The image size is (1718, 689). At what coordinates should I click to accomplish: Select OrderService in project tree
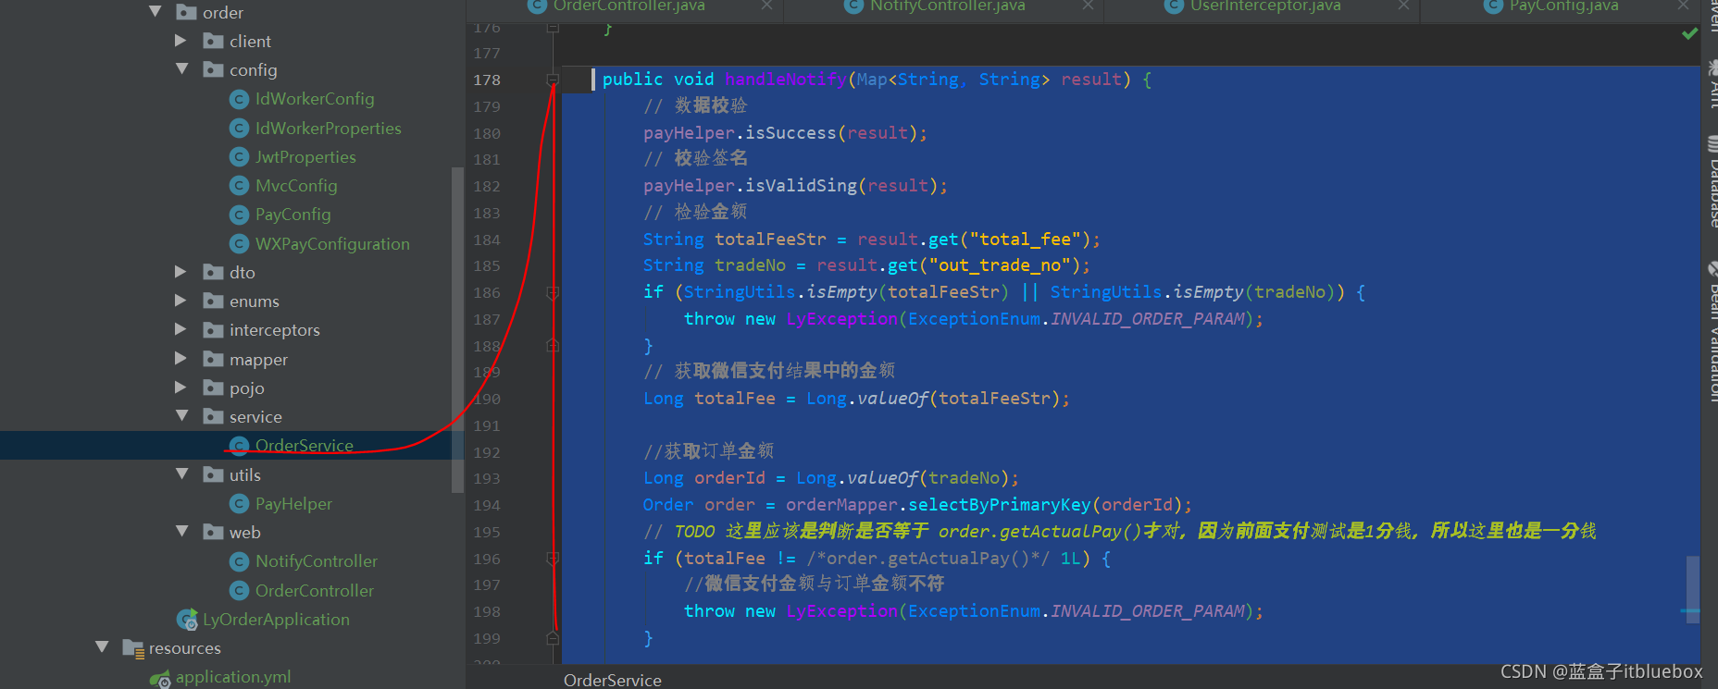point(304,445)
